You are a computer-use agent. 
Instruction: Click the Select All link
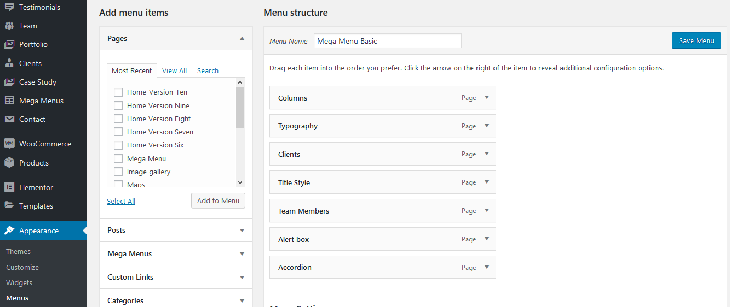point(121,201)
